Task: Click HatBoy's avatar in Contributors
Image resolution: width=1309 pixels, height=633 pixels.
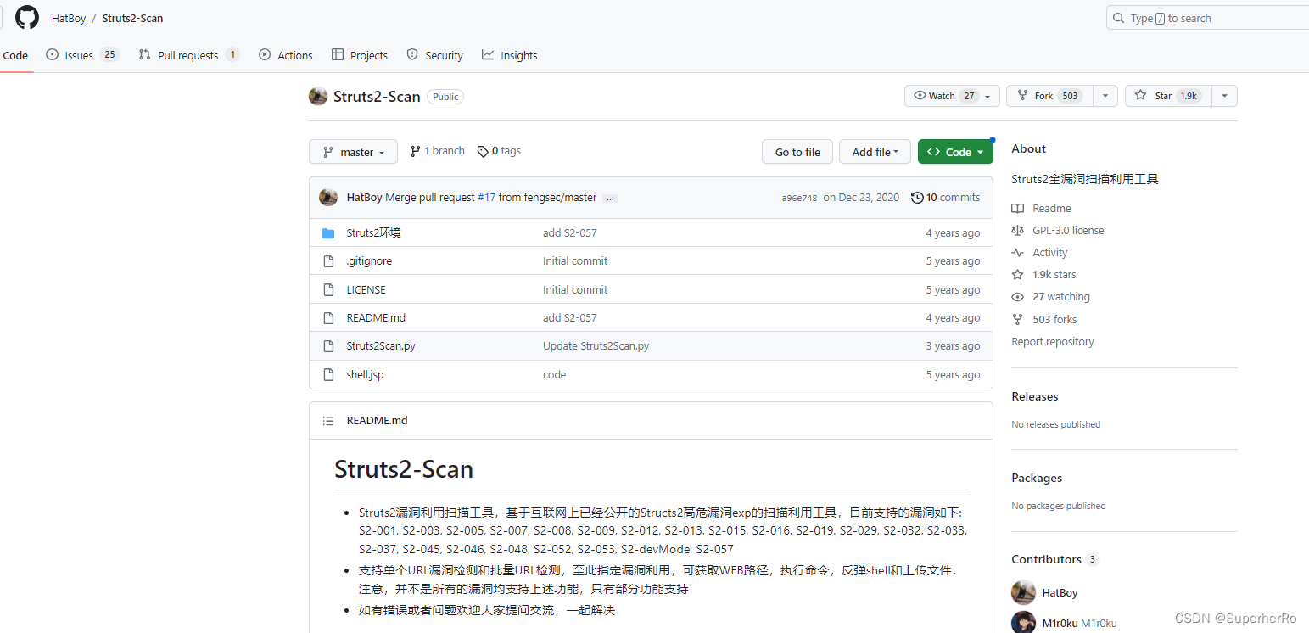Action: pos(1023,592)
